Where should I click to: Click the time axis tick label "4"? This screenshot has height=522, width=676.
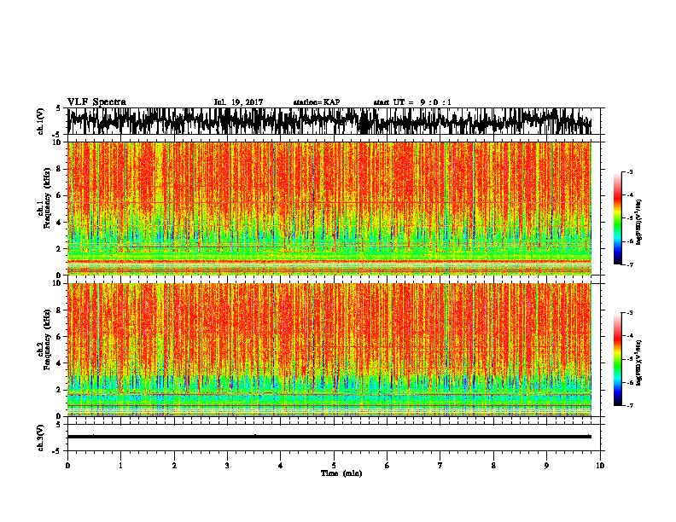tap(281, 466)
